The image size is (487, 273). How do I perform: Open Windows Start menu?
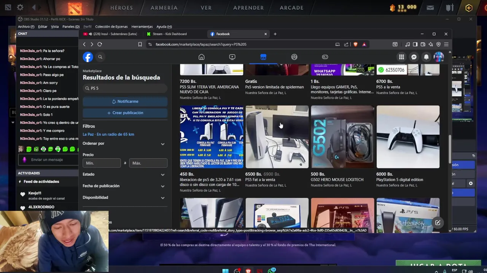pyautogui.click(x=225, y=271)
